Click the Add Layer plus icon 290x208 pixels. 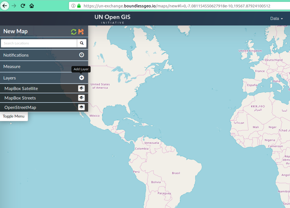81,78
